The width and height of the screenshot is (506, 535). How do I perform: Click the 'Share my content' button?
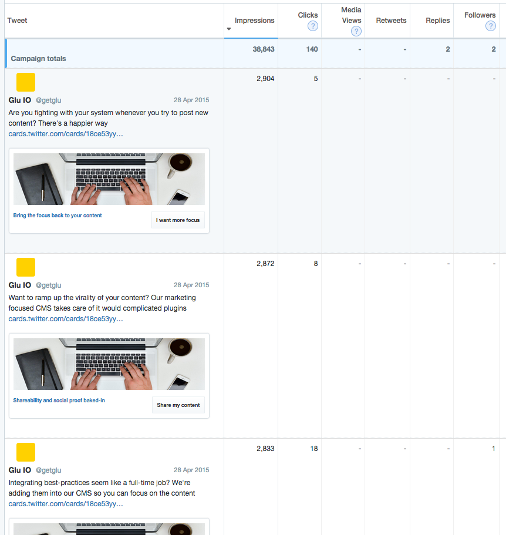coord(178,405)
